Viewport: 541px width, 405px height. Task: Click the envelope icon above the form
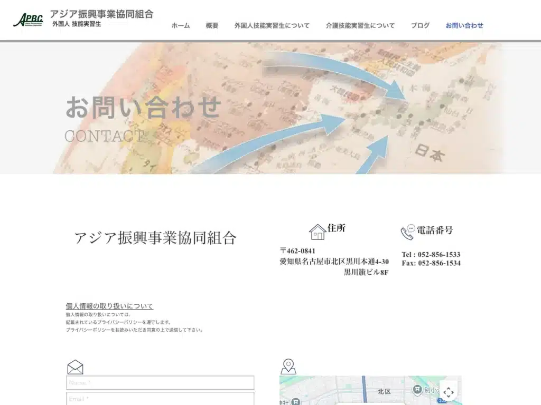(x=75, y=367)
